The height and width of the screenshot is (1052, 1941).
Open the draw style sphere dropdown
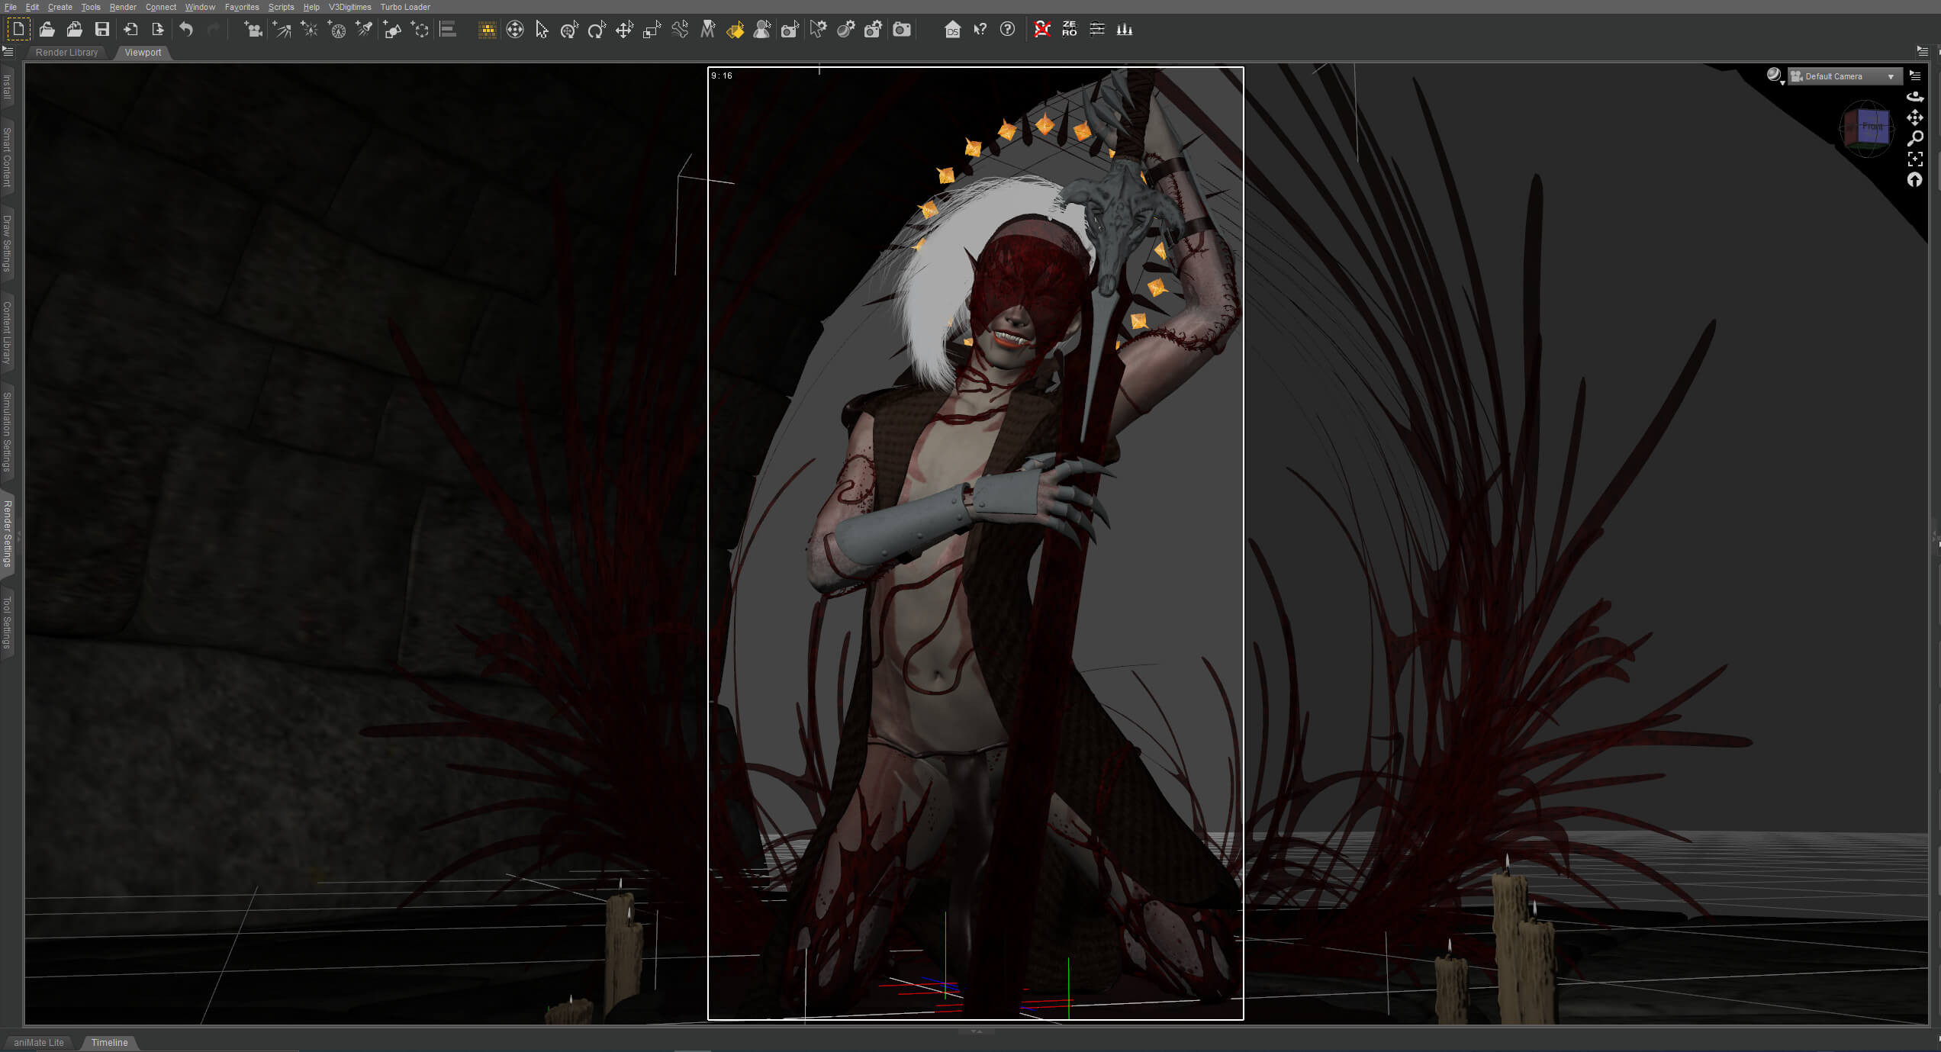[x=1775, y=76]
